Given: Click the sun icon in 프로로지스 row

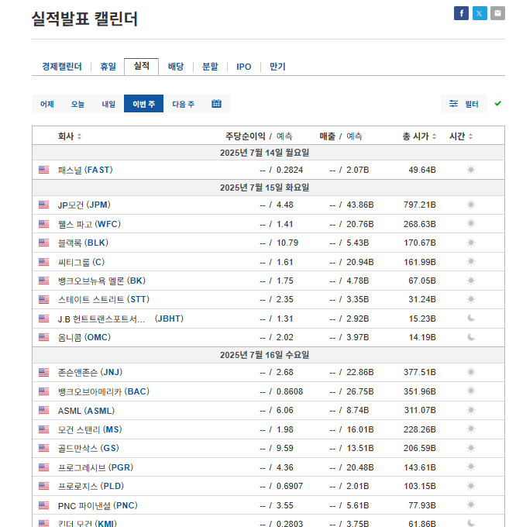Looking at the screenshot, I should pyautogui.click(x=471, y=486).
